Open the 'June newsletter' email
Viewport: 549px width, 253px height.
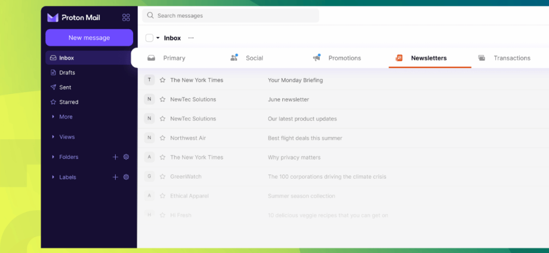click(288, 99)
